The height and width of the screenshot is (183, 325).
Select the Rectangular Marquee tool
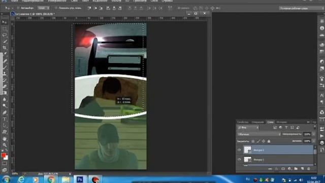click(5, 28)
